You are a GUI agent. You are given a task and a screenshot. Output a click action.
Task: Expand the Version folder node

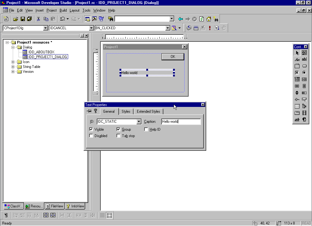13,72
